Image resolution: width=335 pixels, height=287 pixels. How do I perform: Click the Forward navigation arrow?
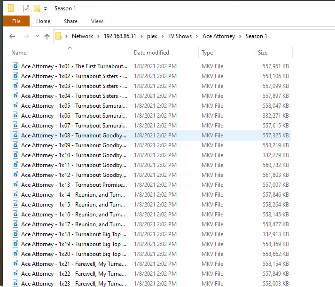pyautogui.click(x=26, y=36)
